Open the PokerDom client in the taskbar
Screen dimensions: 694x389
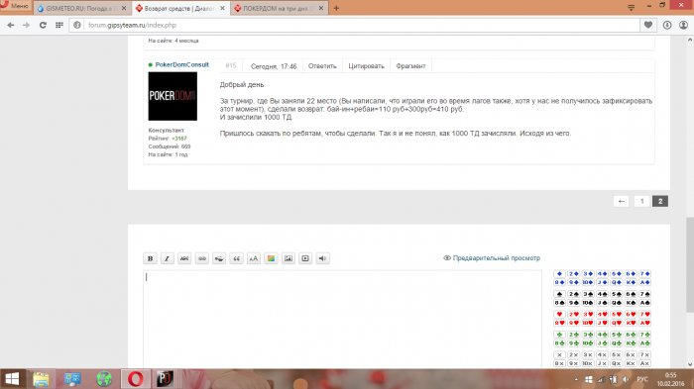(165, 379)
